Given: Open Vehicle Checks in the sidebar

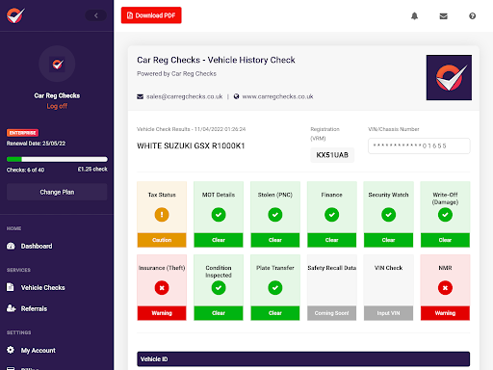Looking at the screenshot, I should 43,287.
